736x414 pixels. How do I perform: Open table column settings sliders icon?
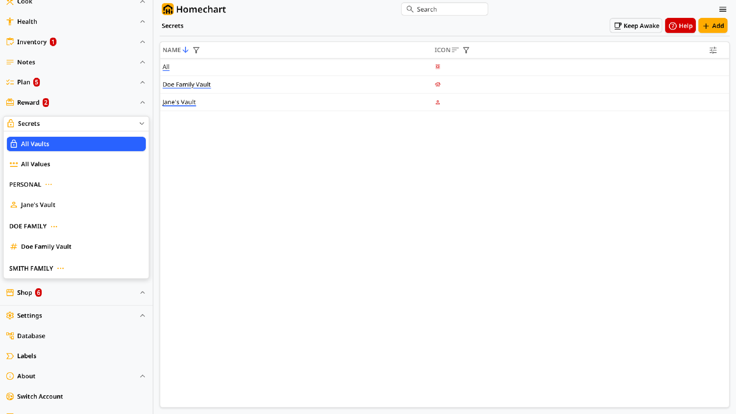(713, 50)
